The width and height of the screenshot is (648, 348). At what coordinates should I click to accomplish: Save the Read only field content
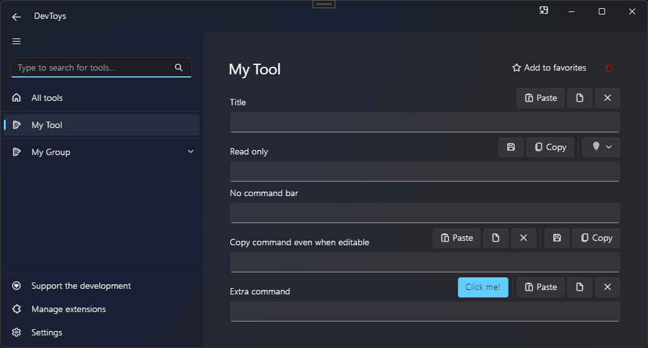[511, 147]
